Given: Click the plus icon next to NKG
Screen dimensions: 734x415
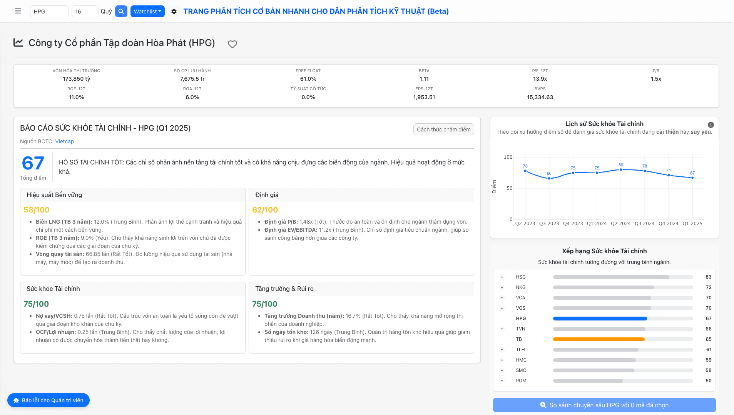Looking at the screenshot, I should coord(502,287).
